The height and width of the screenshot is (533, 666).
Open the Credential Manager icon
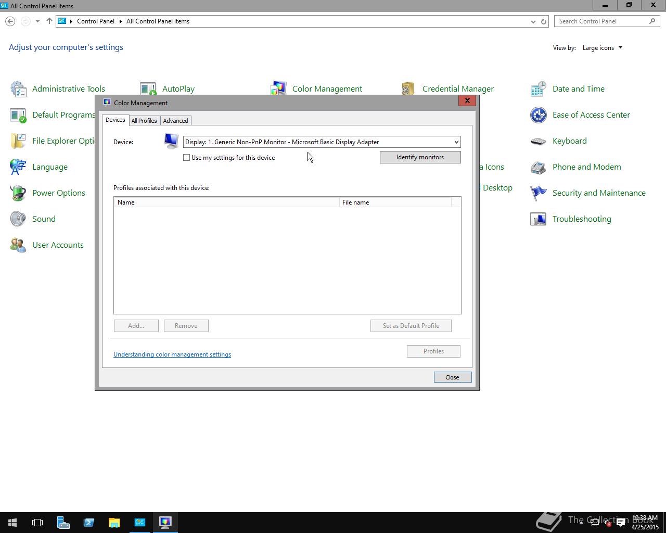point(408,88)
